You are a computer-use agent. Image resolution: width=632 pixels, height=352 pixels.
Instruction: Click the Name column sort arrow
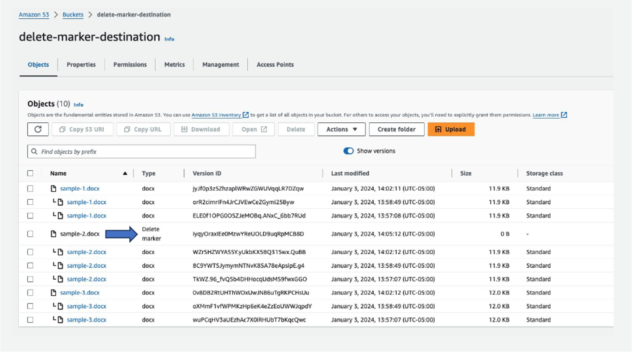click(x=125, y=174)
